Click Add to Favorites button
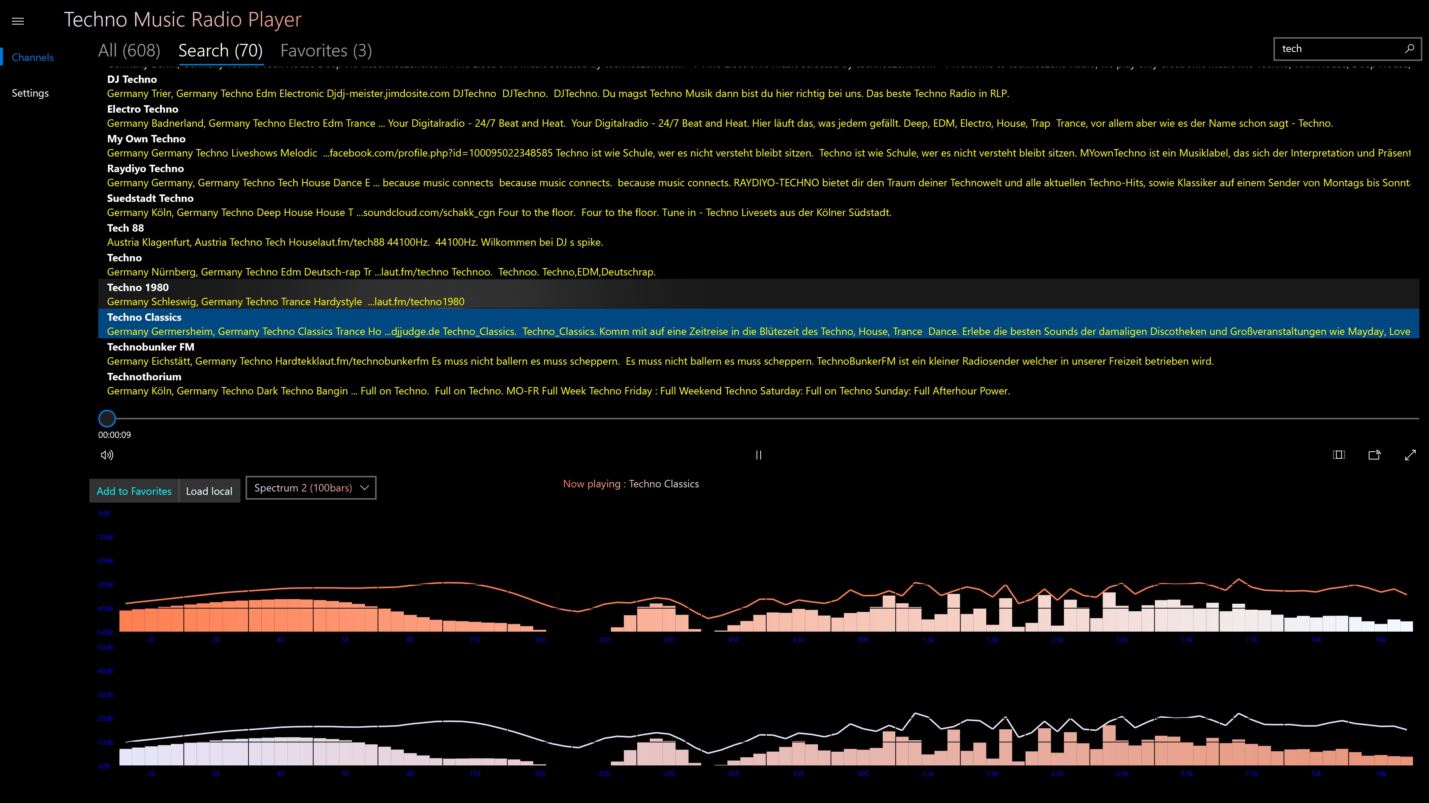The width and height of the screenshot is (1429, 803). point(134,491)
